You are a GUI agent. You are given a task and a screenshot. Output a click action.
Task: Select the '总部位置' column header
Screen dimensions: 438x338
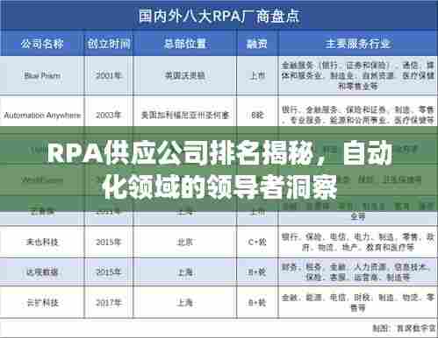coord(185,44)
